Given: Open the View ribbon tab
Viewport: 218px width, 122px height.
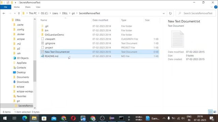Looking at the screenshot, I should 38,7.
